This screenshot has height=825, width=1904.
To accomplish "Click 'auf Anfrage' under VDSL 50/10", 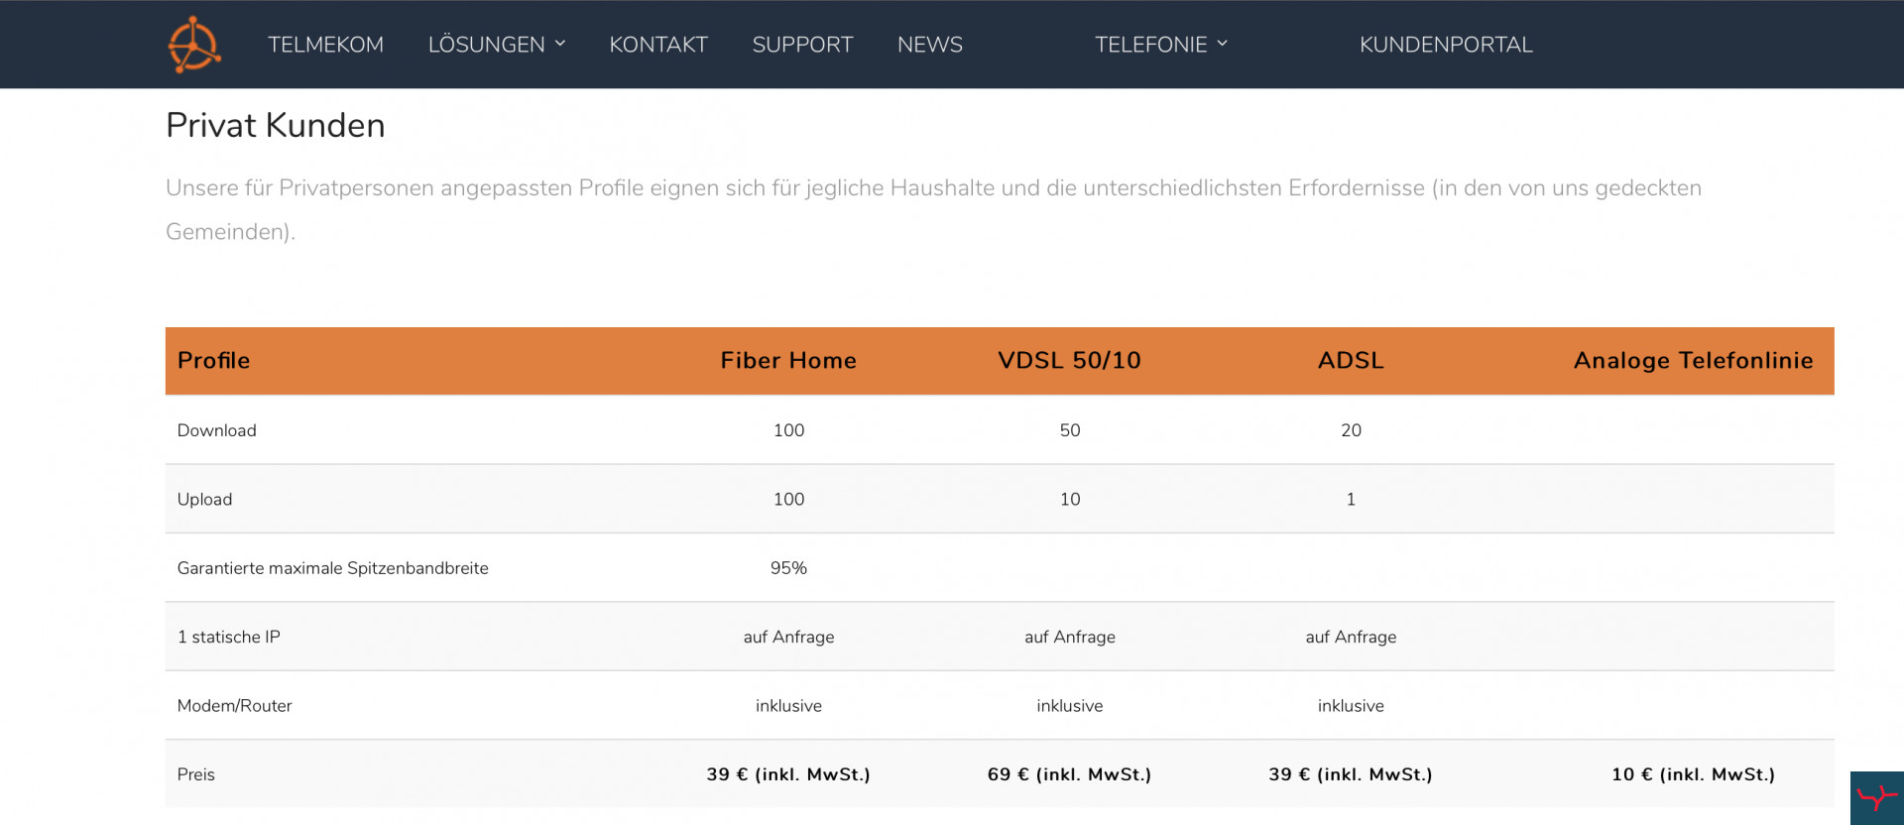I will (1070, 637).
